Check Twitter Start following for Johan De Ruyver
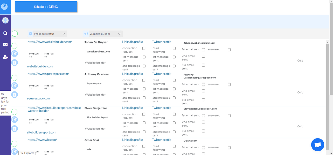Viewport: 333px width, 155px height. click(x=174, y=48)
